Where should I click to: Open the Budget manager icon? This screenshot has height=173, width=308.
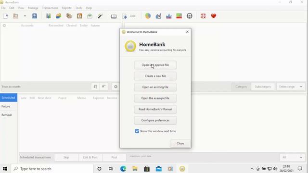point(90,16)
